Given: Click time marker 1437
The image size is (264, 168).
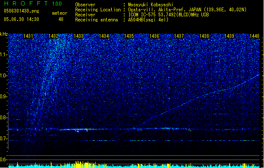Looking at the screenshot, I should click(179, 36).
